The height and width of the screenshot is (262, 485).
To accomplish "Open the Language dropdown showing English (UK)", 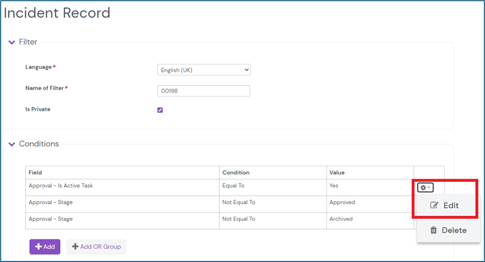I will (203, 70).
